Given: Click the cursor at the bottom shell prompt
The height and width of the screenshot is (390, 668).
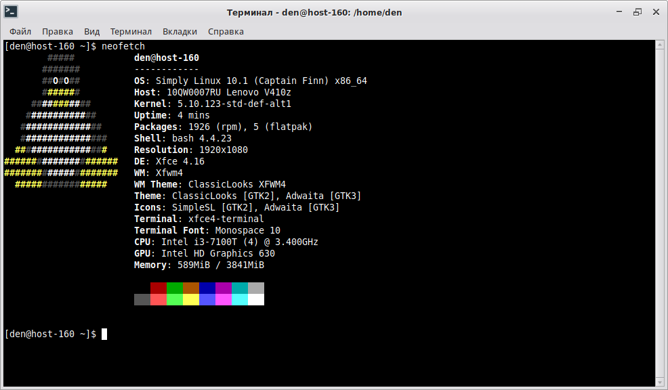Looking at the screenshot, I should click(104, 334).
